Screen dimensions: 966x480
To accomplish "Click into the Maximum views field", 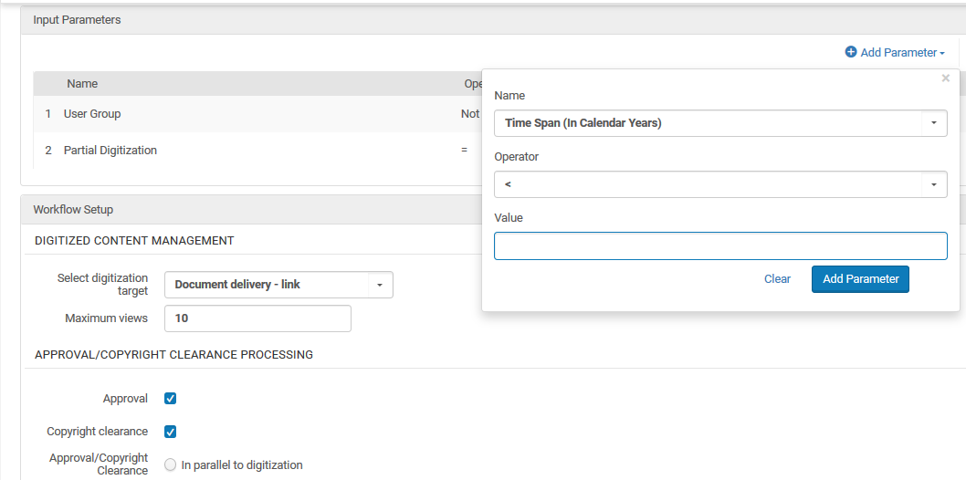I will point(257,318).
